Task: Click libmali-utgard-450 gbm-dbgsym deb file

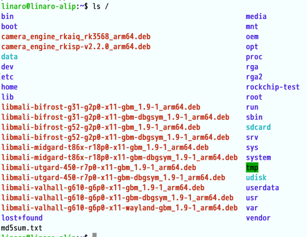Action: (113, 177)
